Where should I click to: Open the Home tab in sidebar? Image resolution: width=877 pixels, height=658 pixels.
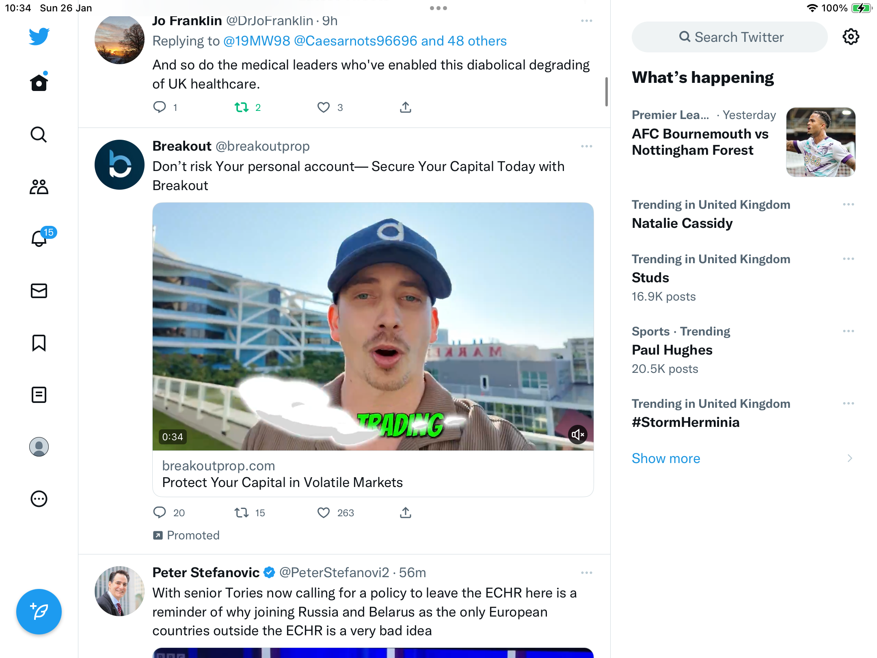[39, 82]
